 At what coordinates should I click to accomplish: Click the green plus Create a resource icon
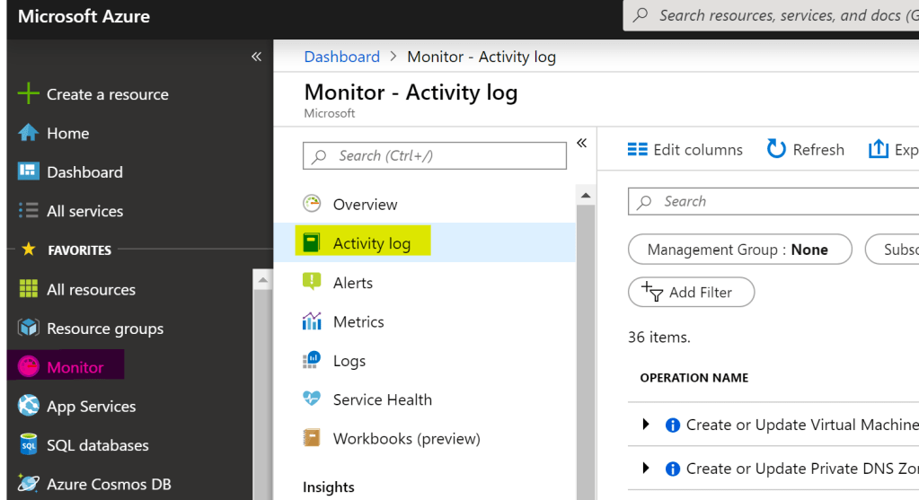coord(29,94)
